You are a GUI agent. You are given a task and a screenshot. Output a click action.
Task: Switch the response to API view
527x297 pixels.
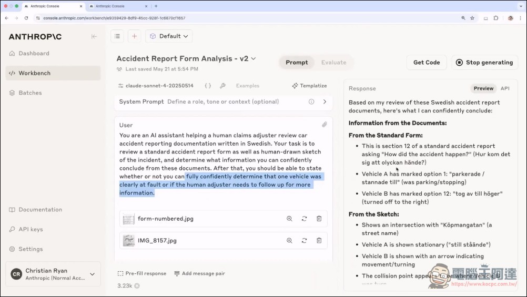[505, 88]
